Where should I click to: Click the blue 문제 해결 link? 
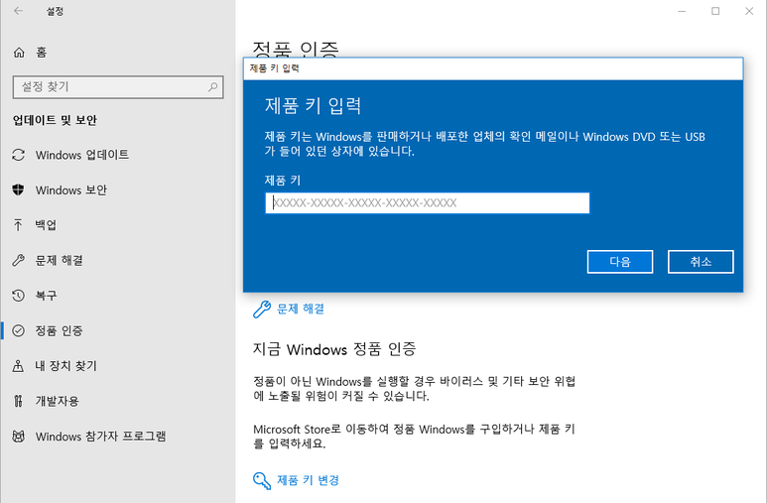pos(301,309)
